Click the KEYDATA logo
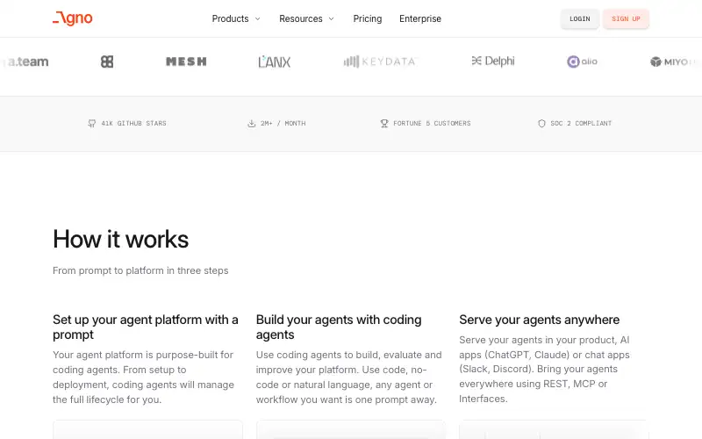This screenshot has height=439, width=702. 380,61
